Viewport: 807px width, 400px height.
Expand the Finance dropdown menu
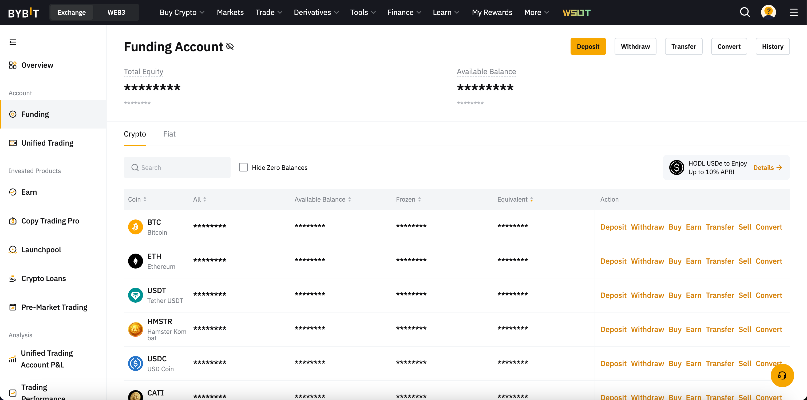405,12
